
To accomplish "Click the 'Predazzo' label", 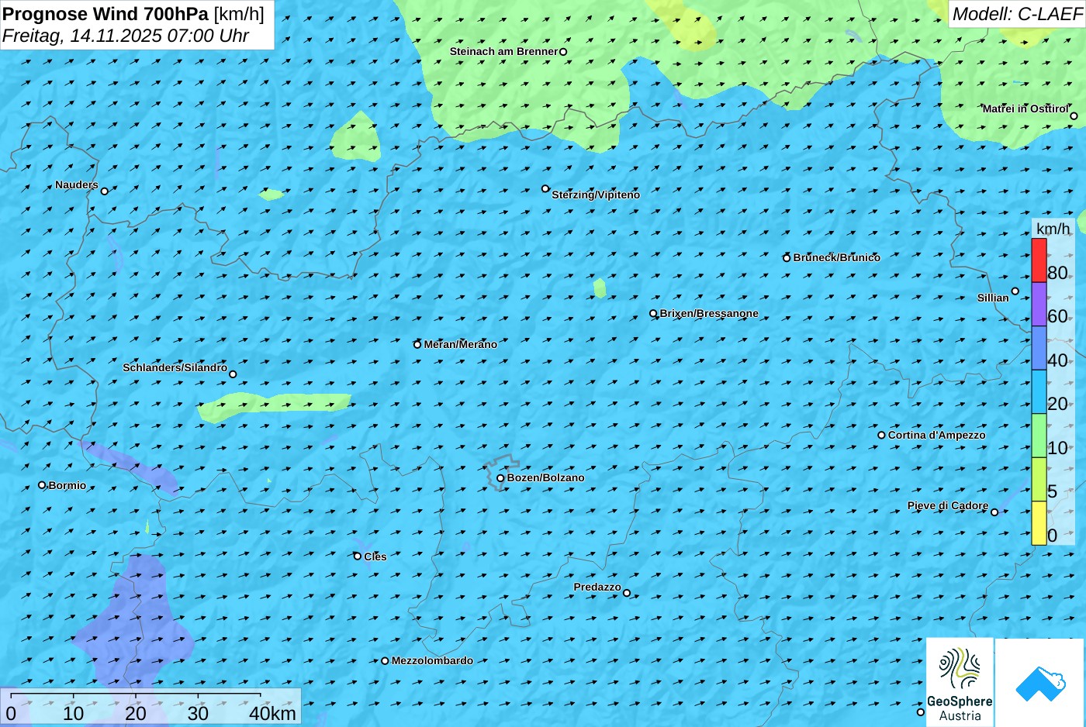I will click(x=597, y=587).
